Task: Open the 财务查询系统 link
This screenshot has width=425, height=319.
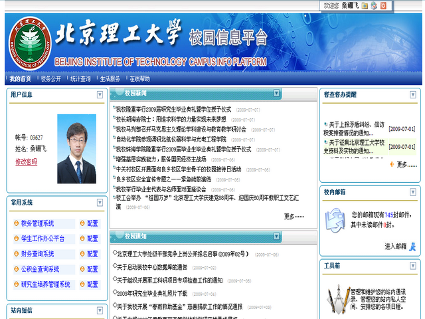Action: click(37, 254)
